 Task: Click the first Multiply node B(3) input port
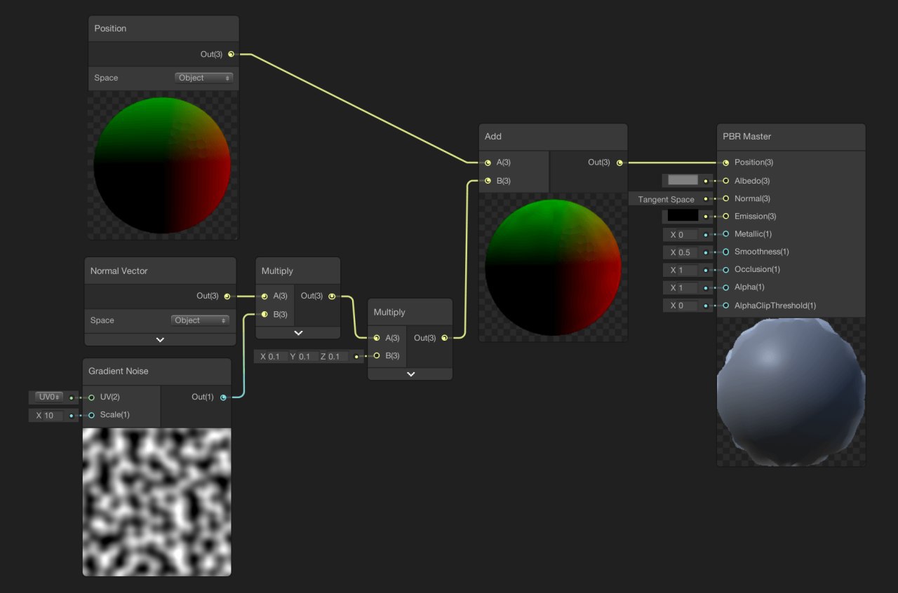pos(264,314)
